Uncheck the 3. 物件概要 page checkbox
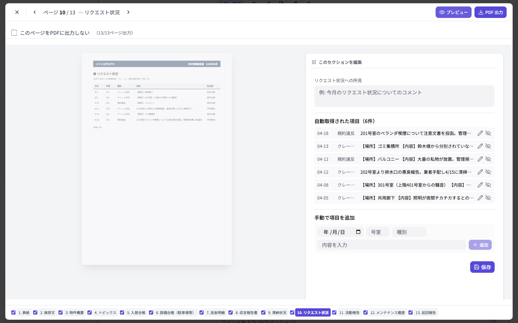518x323 pixels. (60, 313)
